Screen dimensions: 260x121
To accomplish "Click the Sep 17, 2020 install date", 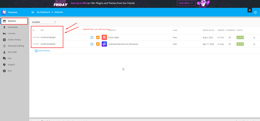I will (x=208, y=44).
